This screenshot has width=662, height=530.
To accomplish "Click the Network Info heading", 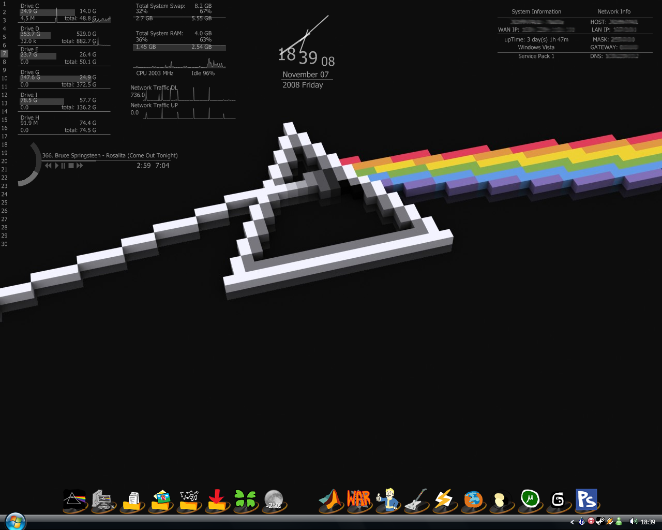I will [614, 11].
